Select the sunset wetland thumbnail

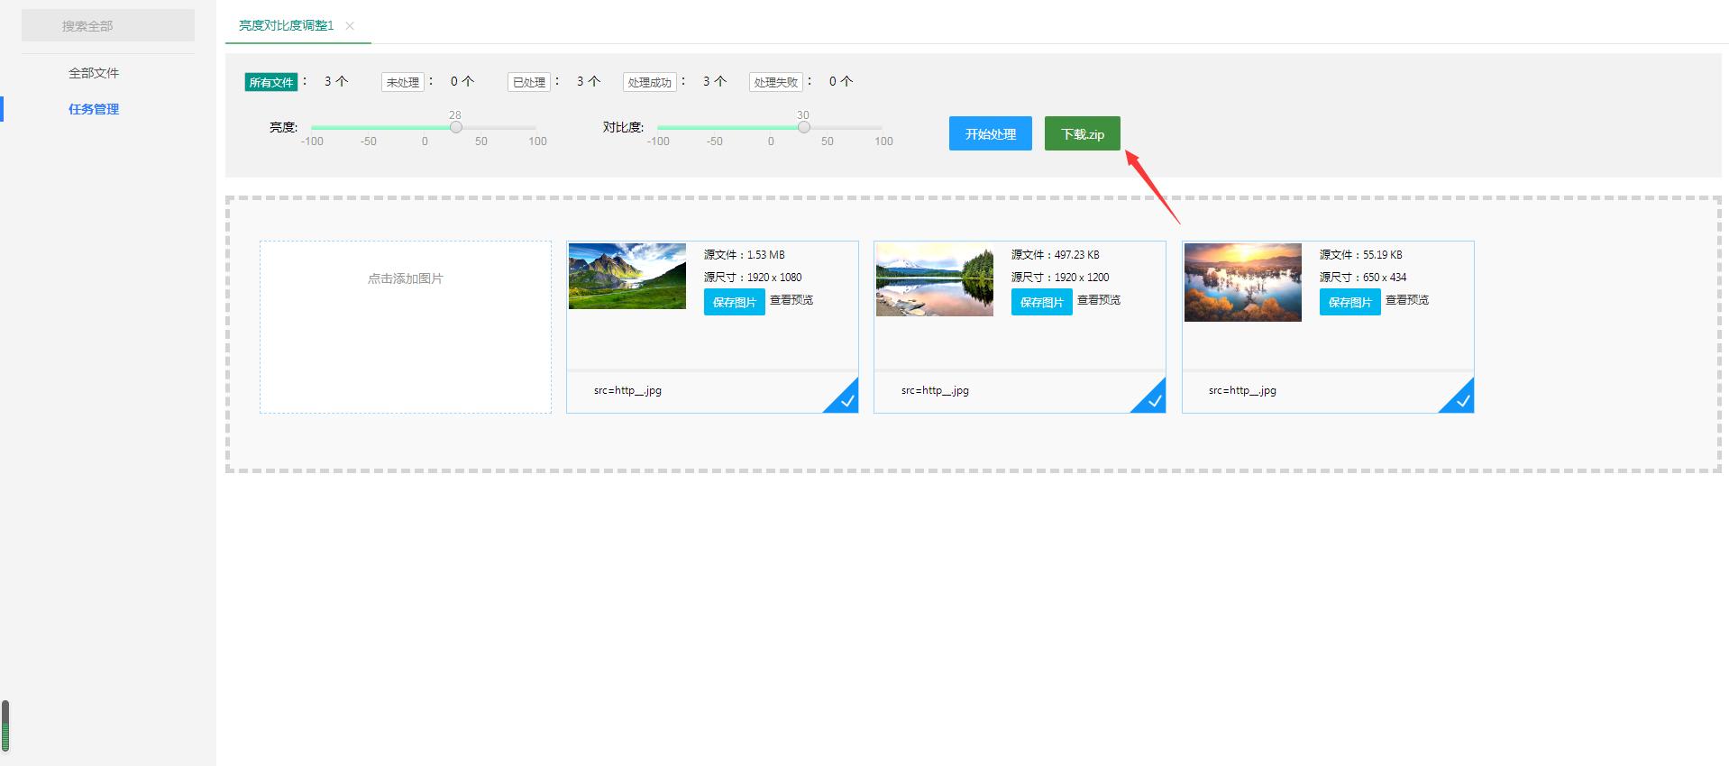click(1243, 282)
